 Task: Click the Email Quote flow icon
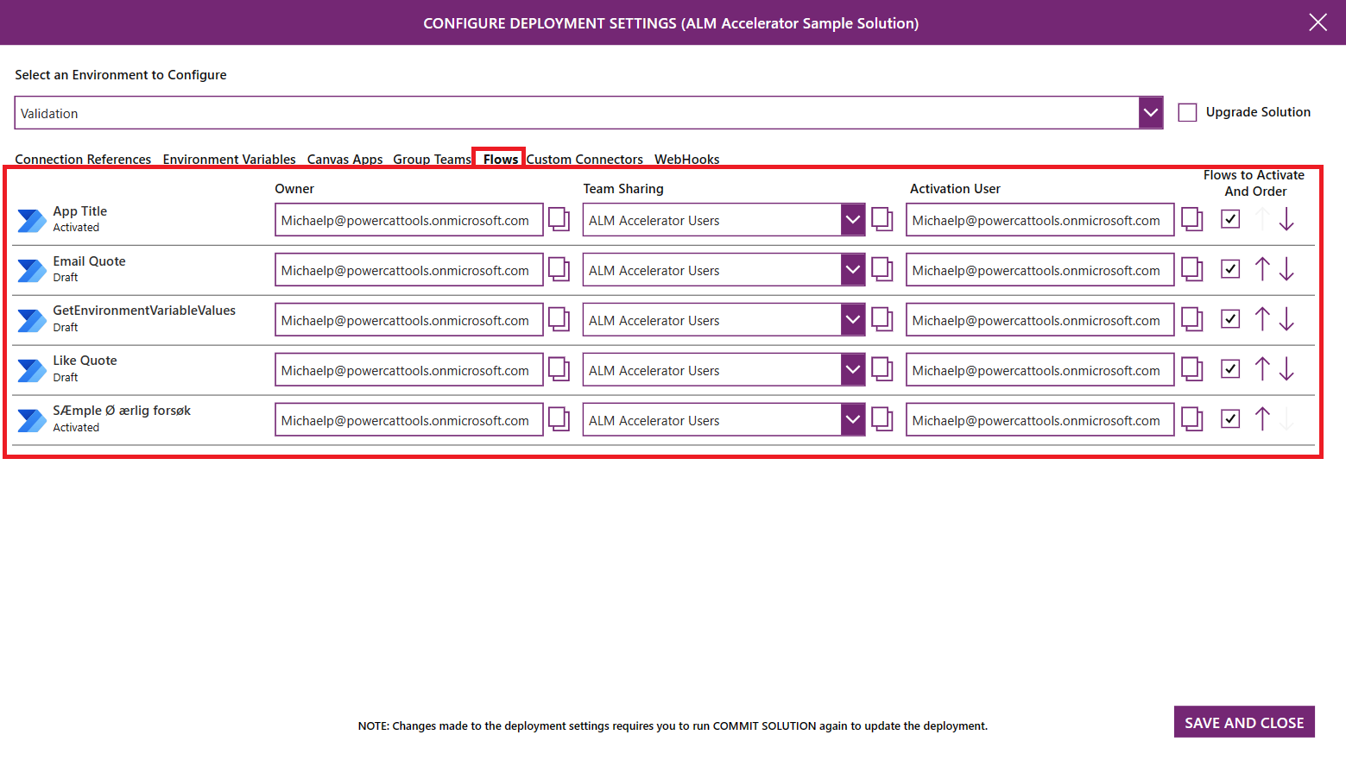pyautogui.click(x=32, y=271)
